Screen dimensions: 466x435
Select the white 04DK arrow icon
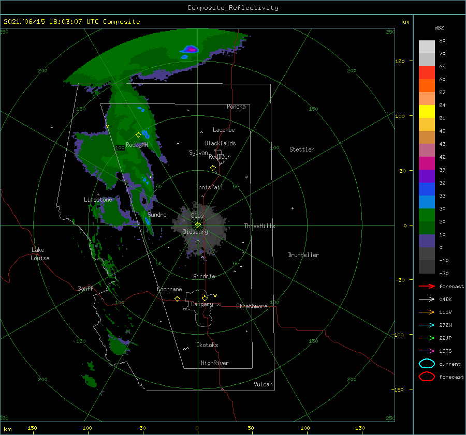click(x=427, y=299)
